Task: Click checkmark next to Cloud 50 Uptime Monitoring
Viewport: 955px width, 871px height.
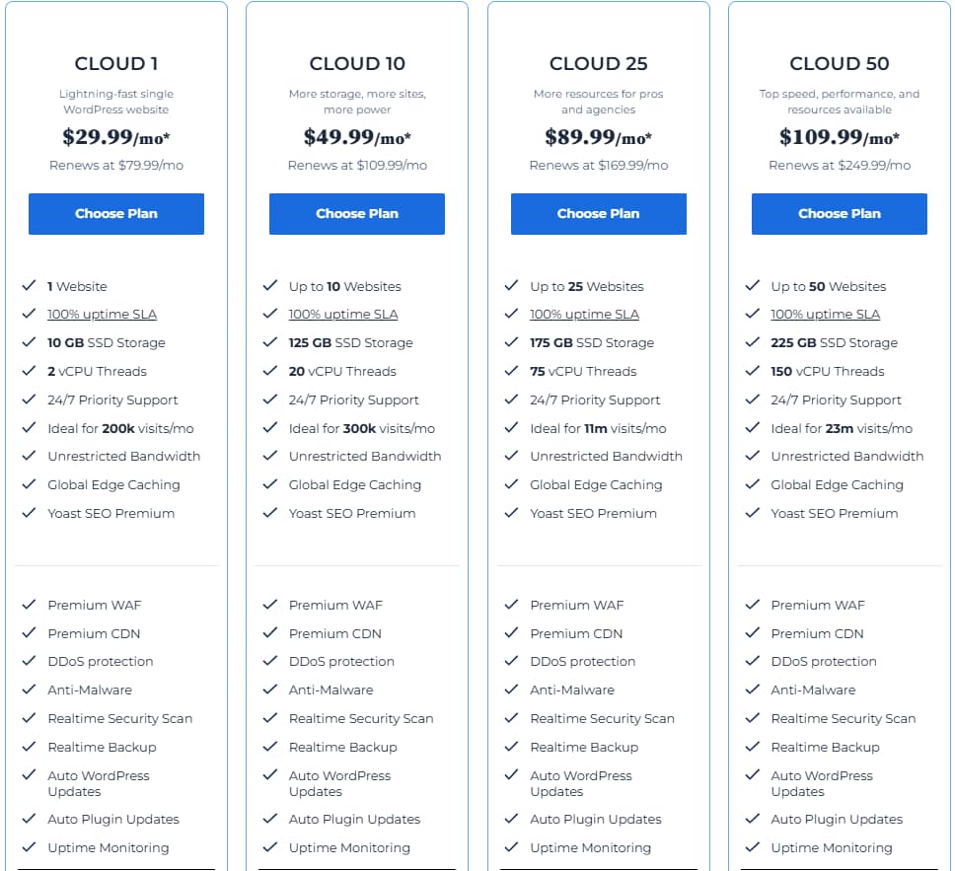Action: click(753, 847)
